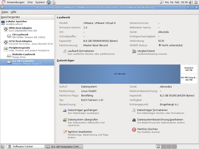Select Diskette-Laufwerk floppy drive

(23, 54)
